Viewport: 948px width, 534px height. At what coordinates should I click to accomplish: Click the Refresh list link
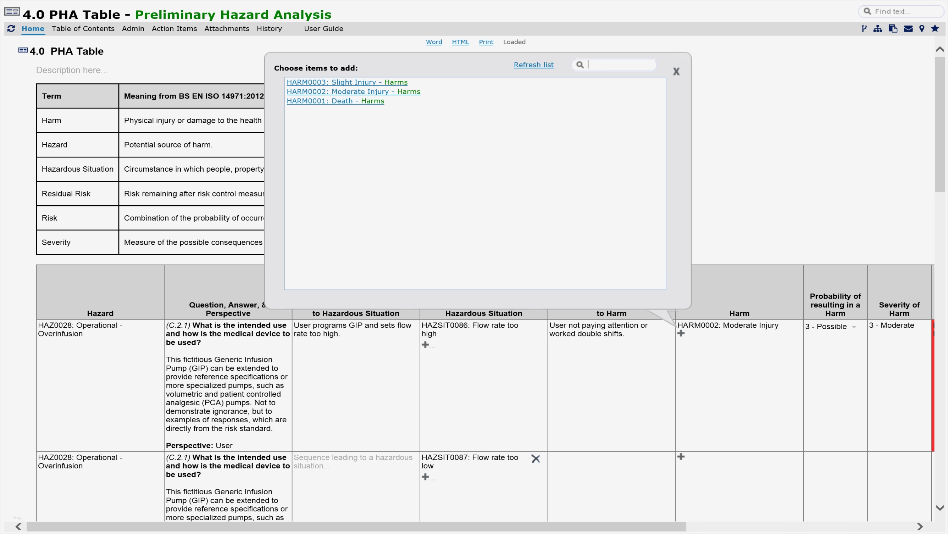[x=533, y=65]
